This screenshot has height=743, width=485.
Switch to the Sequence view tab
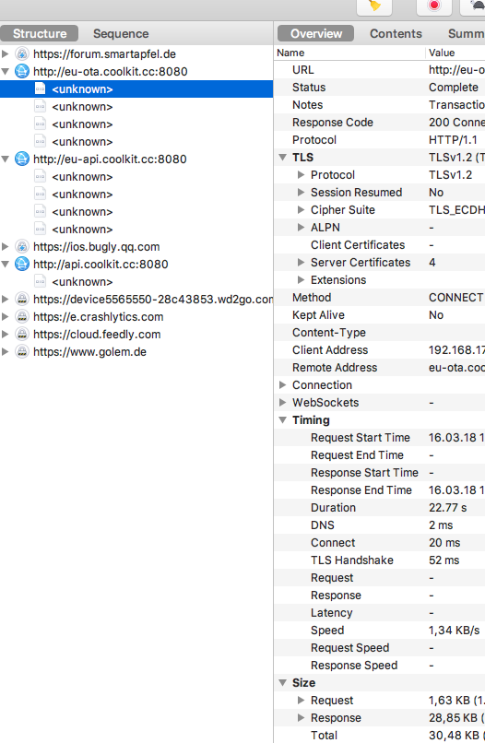click(121, 33)
